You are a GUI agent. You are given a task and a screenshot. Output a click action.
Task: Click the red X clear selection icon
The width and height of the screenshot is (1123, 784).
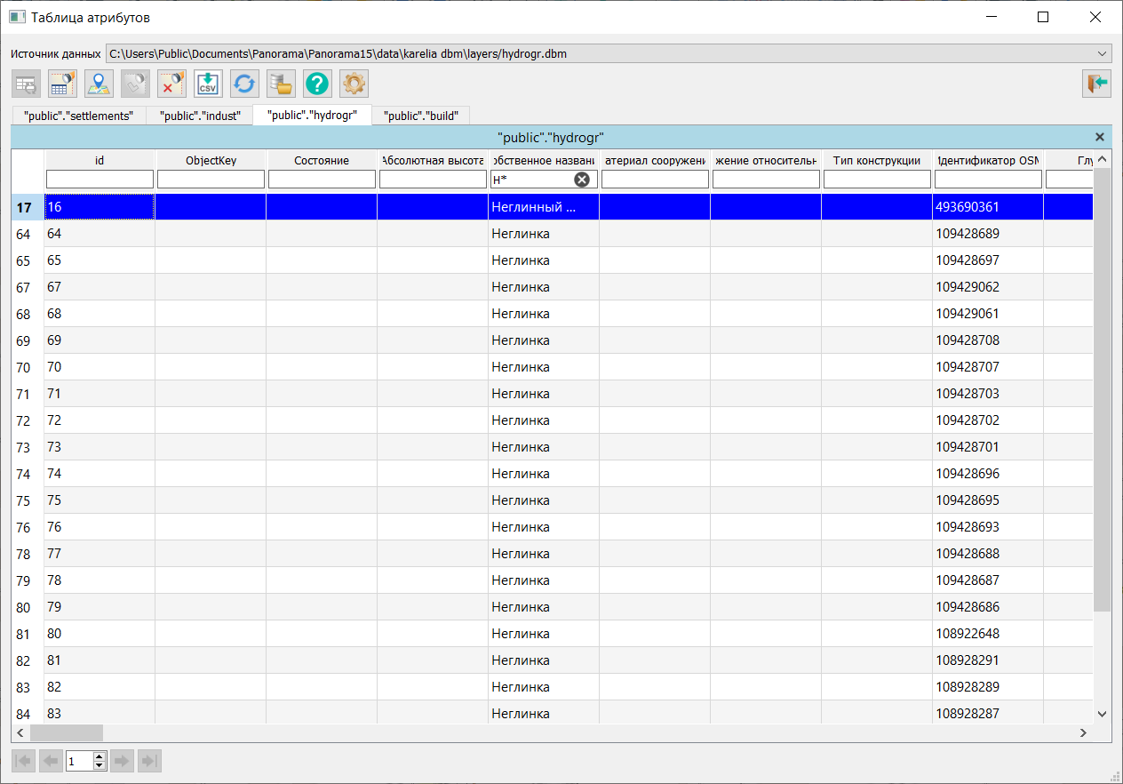coord(171,84)
